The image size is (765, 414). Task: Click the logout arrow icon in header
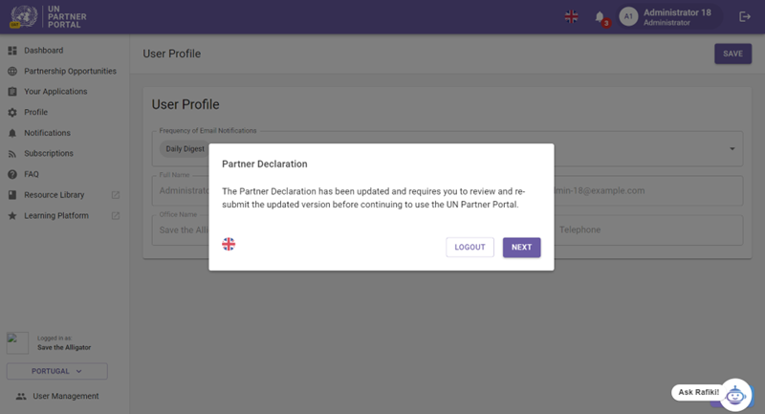pyautogui.click(x=745, y=17)
